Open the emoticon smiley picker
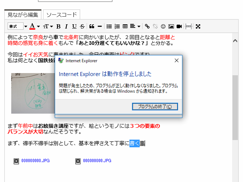Image resolution: width=243 pixels, height=182 pixels. click(163, 27)
